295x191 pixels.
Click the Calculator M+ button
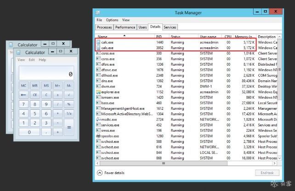click(x=57, y=85)
